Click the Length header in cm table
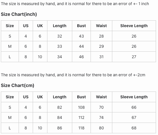Viewport: 158px width, 135px height. point(60,97)
